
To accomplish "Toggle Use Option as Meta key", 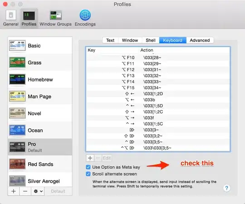I will pyautogui.click(x=88, y=167).
